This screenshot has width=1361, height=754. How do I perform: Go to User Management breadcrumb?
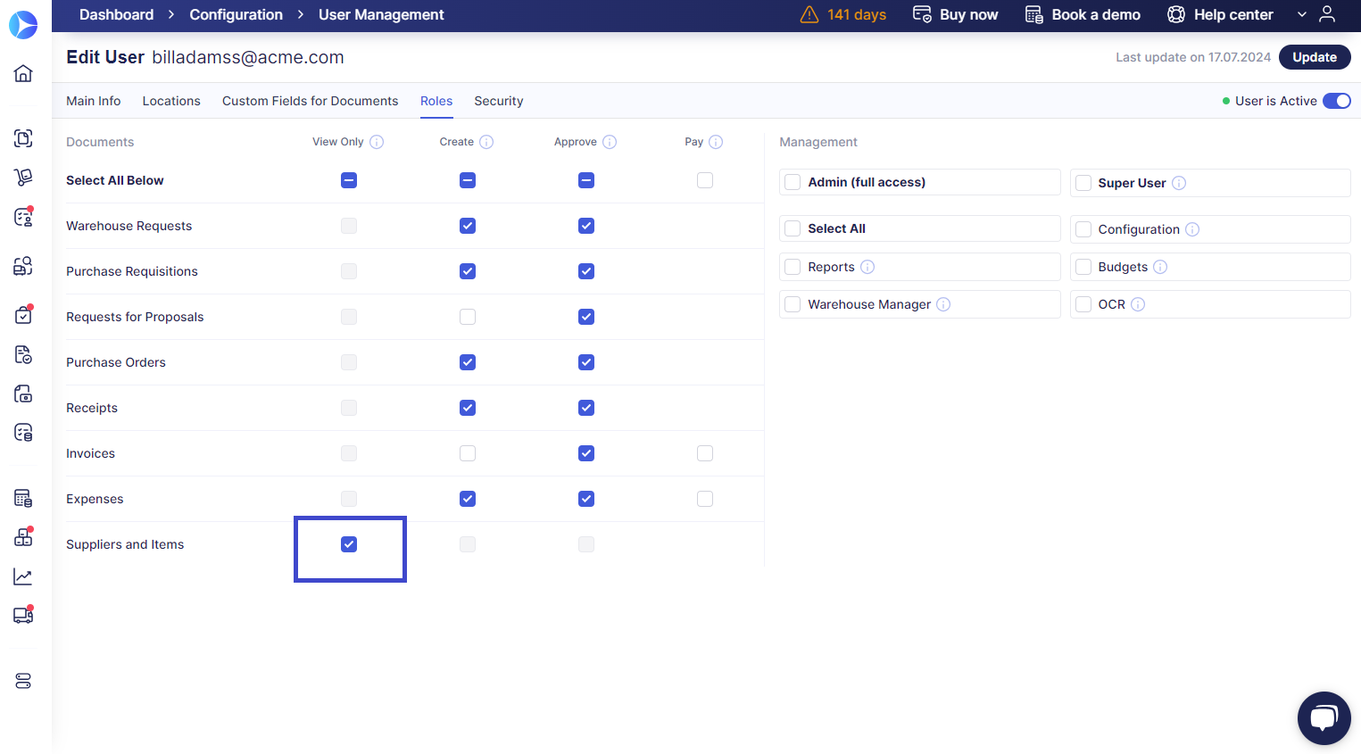(x=381, y=14)
